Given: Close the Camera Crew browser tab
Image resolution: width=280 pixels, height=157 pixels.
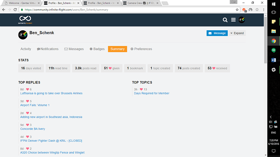Looking at the screenshot, I should (157, 3).
